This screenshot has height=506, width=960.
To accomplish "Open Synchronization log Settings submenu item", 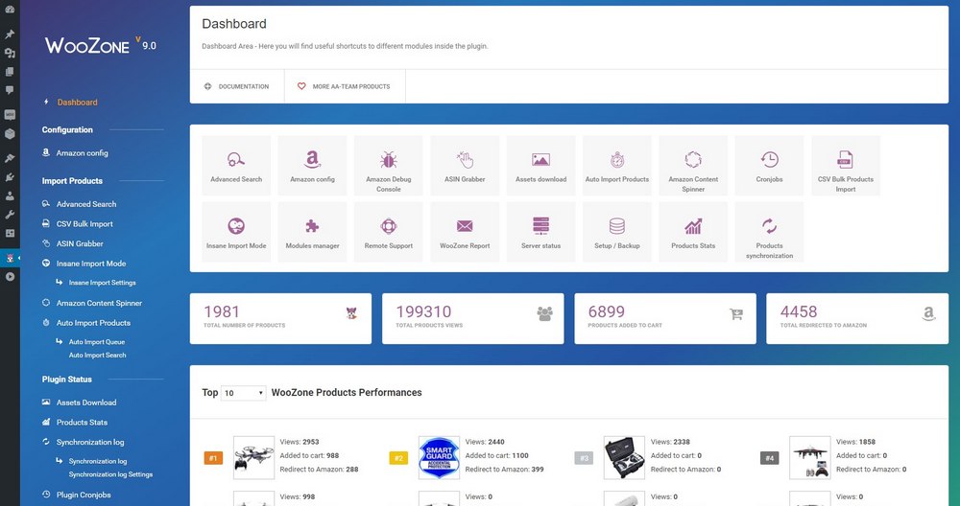I will click(110, 474).
